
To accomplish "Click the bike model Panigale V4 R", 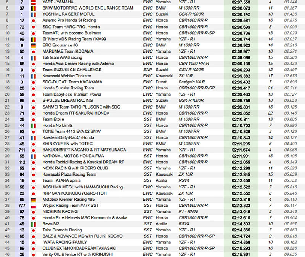I will pos(192,82).
